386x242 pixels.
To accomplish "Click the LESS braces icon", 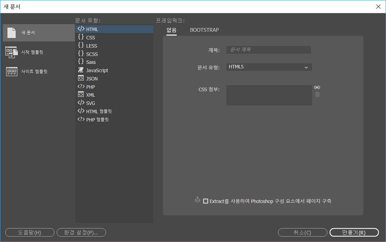I will point(81,45).
